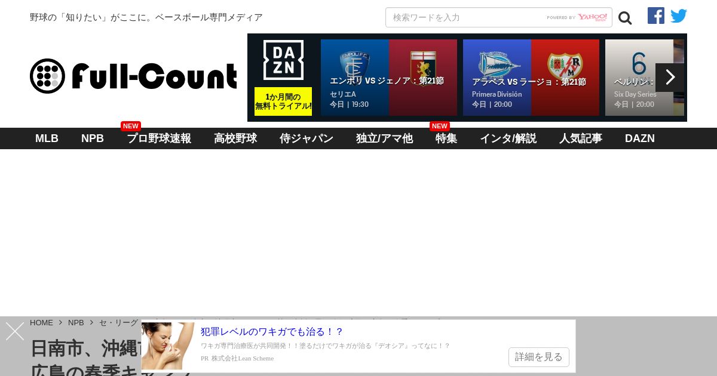Click the search magnifier icon
717x376 pixels.
pyautogui.click(x=625, y=18)
